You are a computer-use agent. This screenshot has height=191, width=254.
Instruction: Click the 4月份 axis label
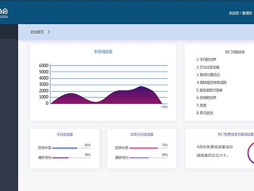(165, 107)
